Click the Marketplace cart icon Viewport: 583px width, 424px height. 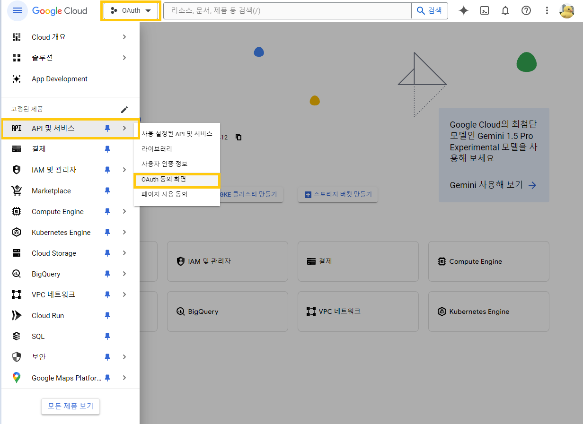coord(17,190)
